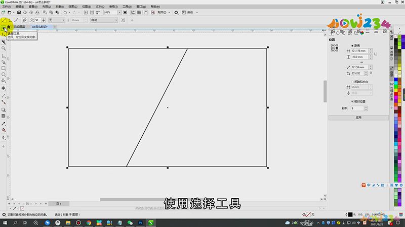Open the 效果 (Effects) menu
Screen dimensions: 405x227
tap(72, 7)
